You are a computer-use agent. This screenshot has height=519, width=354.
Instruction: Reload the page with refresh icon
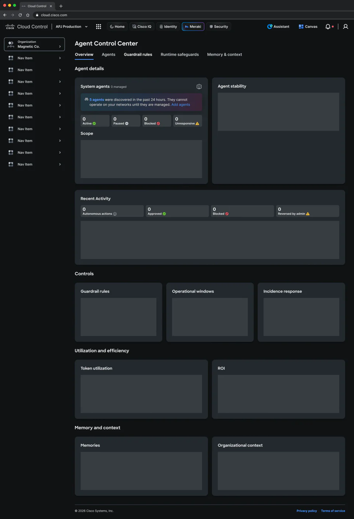tap(20, 15)
